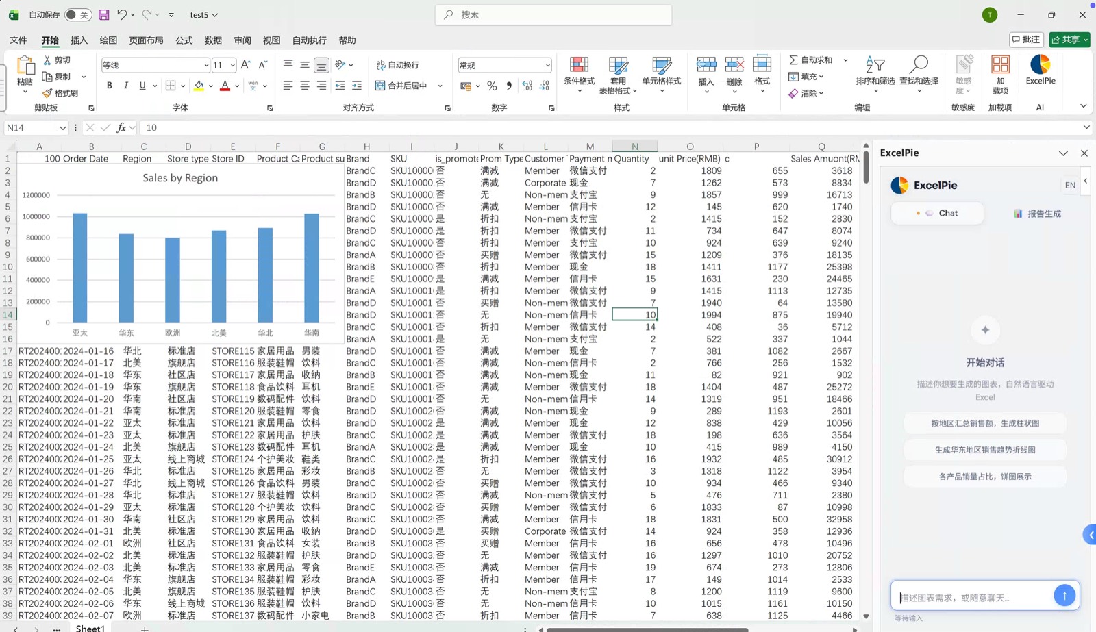Viewport: 1096px width, 632px height.
Task: Open the font size dropdown
Action: tap(233, 65)
